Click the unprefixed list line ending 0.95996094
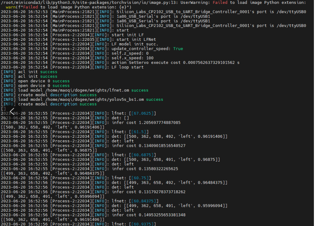This screenshot has height=226, width=316. tap(53, 197)
